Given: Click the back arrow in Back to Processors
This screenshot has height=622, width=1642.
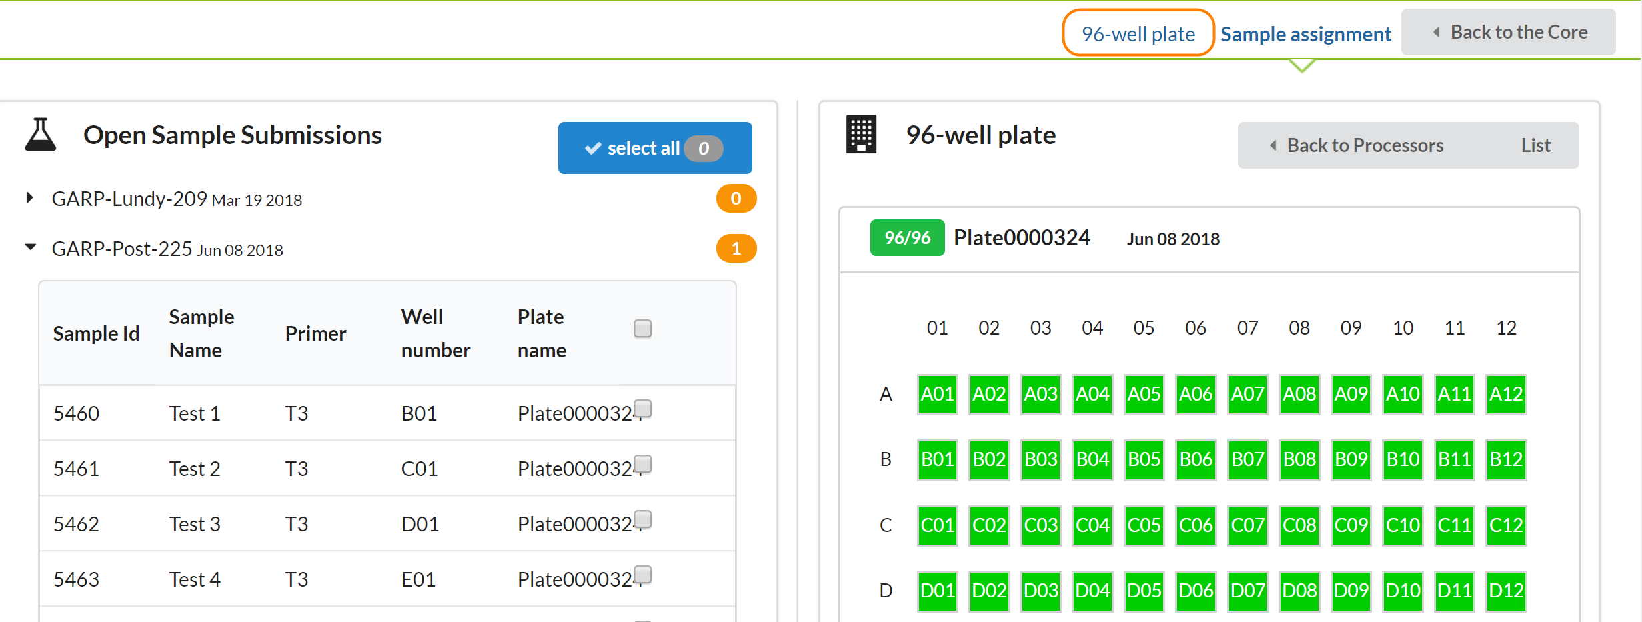Looking at the screenshot, I should pos(1273,145).
